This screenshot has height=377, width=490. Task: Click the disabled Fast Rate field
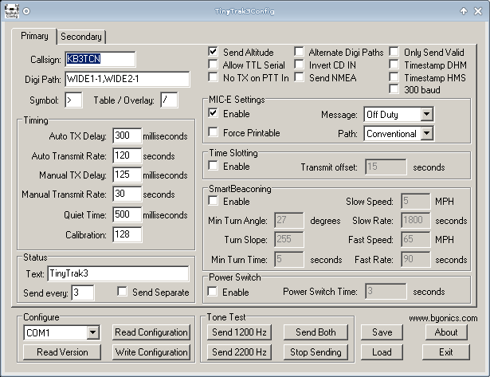click(416, 259)
